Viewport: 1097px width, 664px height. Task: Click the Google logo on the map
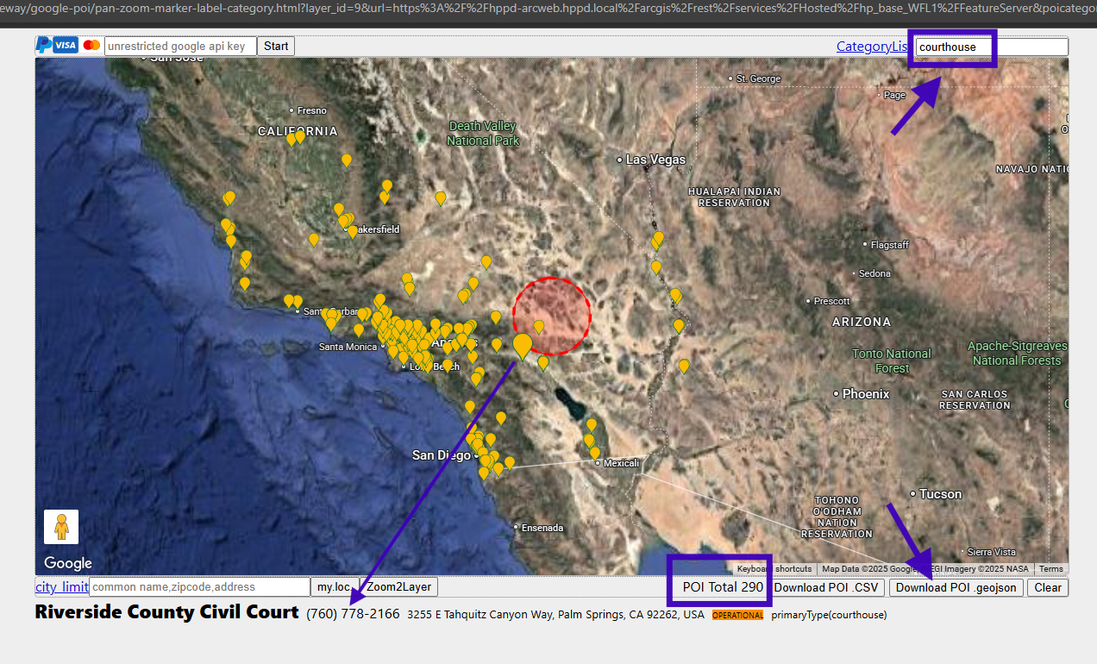point(68,563)
